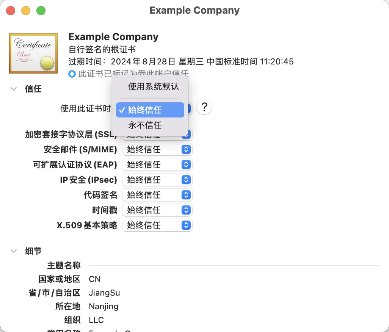The image size is (389, 332).
Task: Open 代码签名 trust dropdown
Action: 157,195
